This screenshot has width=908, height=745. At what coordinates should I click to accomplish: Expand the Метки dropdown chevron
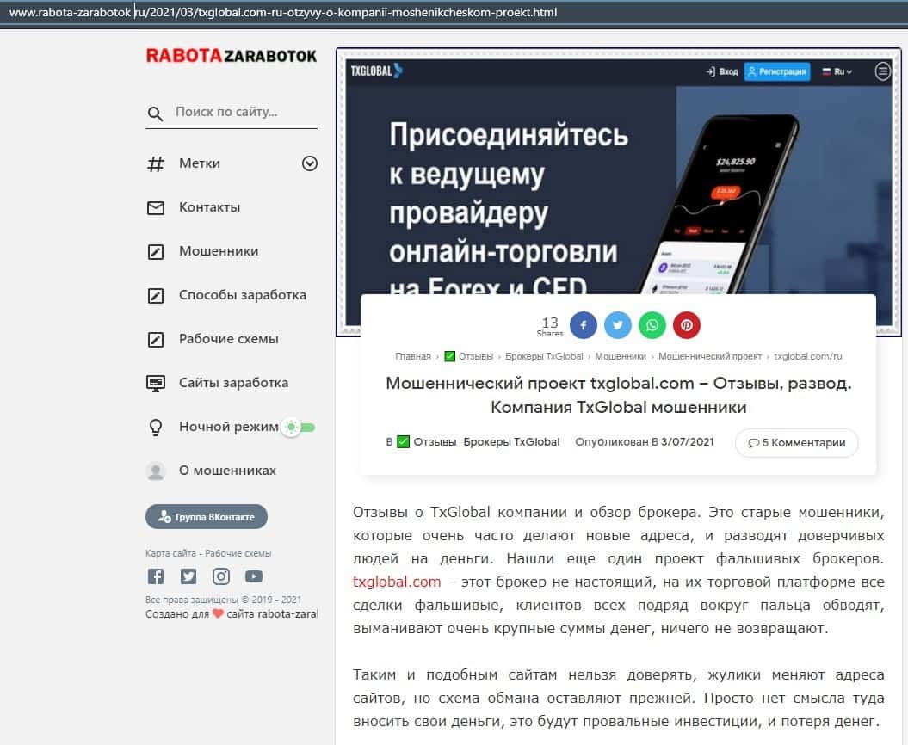(310, 163)
